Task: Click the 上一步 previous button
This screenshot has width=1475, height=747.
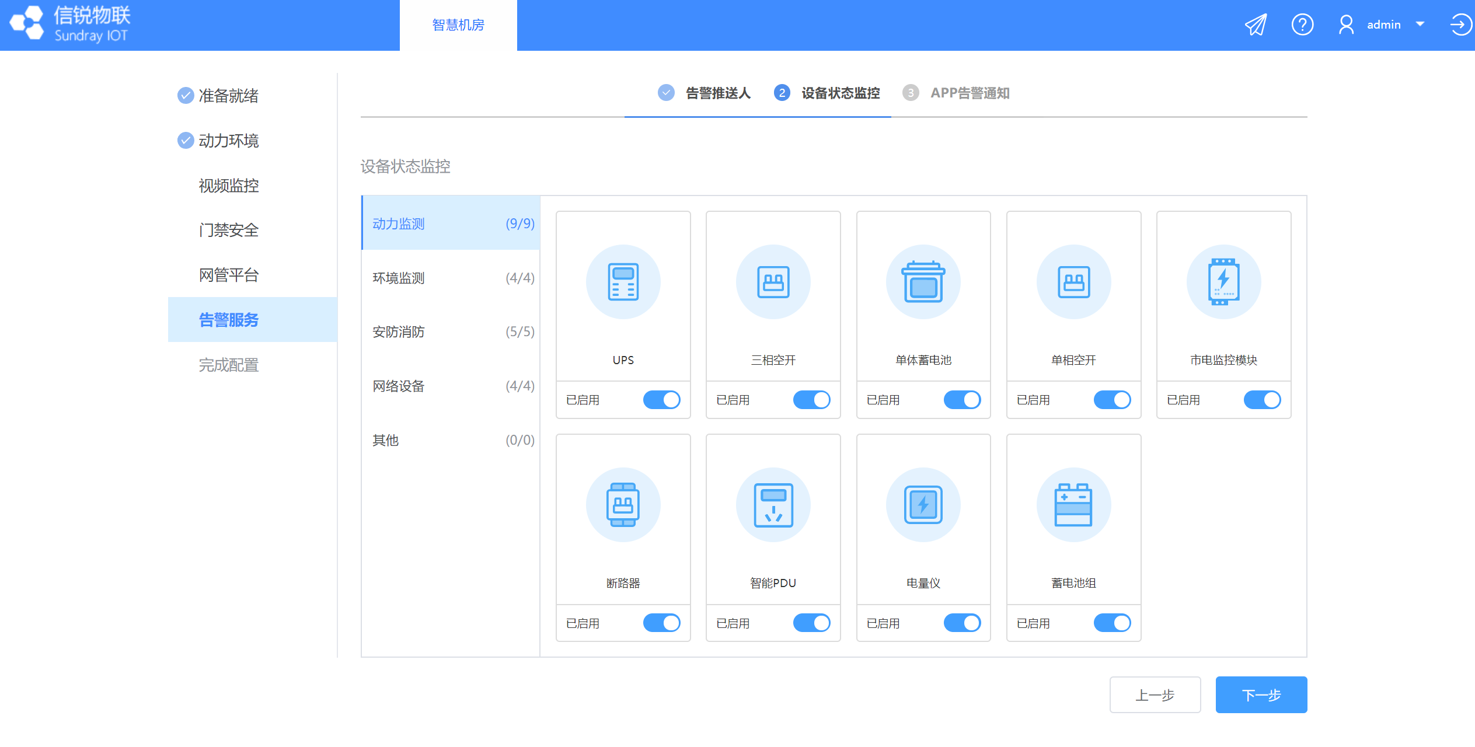Action: 1155,694
